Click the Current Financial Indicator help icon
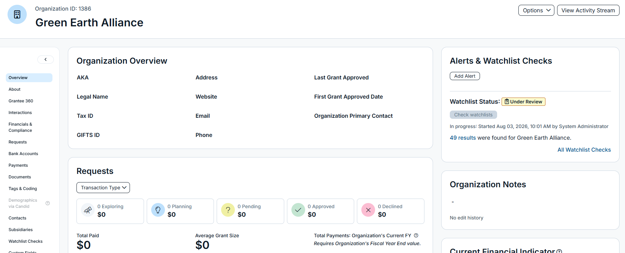Screen dimensions: 625x253 click(559, 251)
